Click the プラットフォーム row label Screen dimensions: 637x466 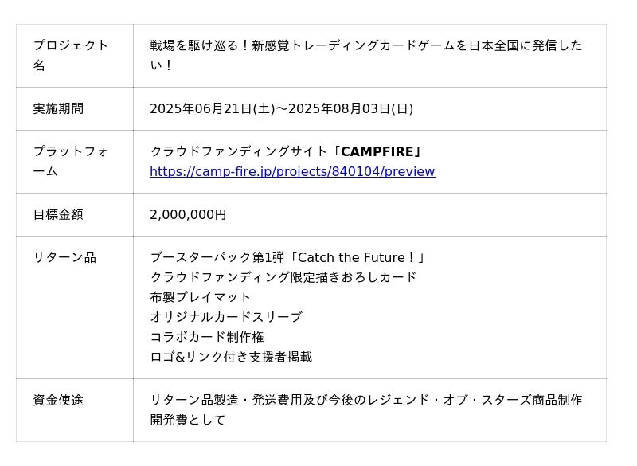(71, 161)
